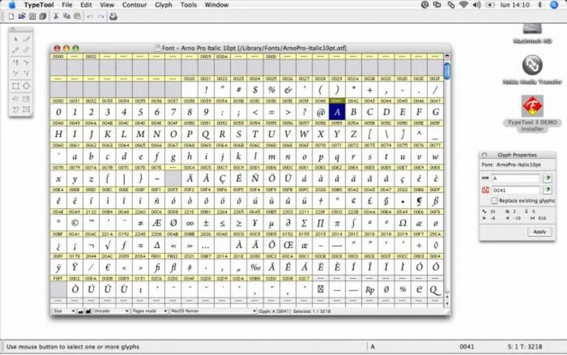Select the Ruler measurement tool in tool palette
Screen dimensions: 567x355
[x=26, y=50]
